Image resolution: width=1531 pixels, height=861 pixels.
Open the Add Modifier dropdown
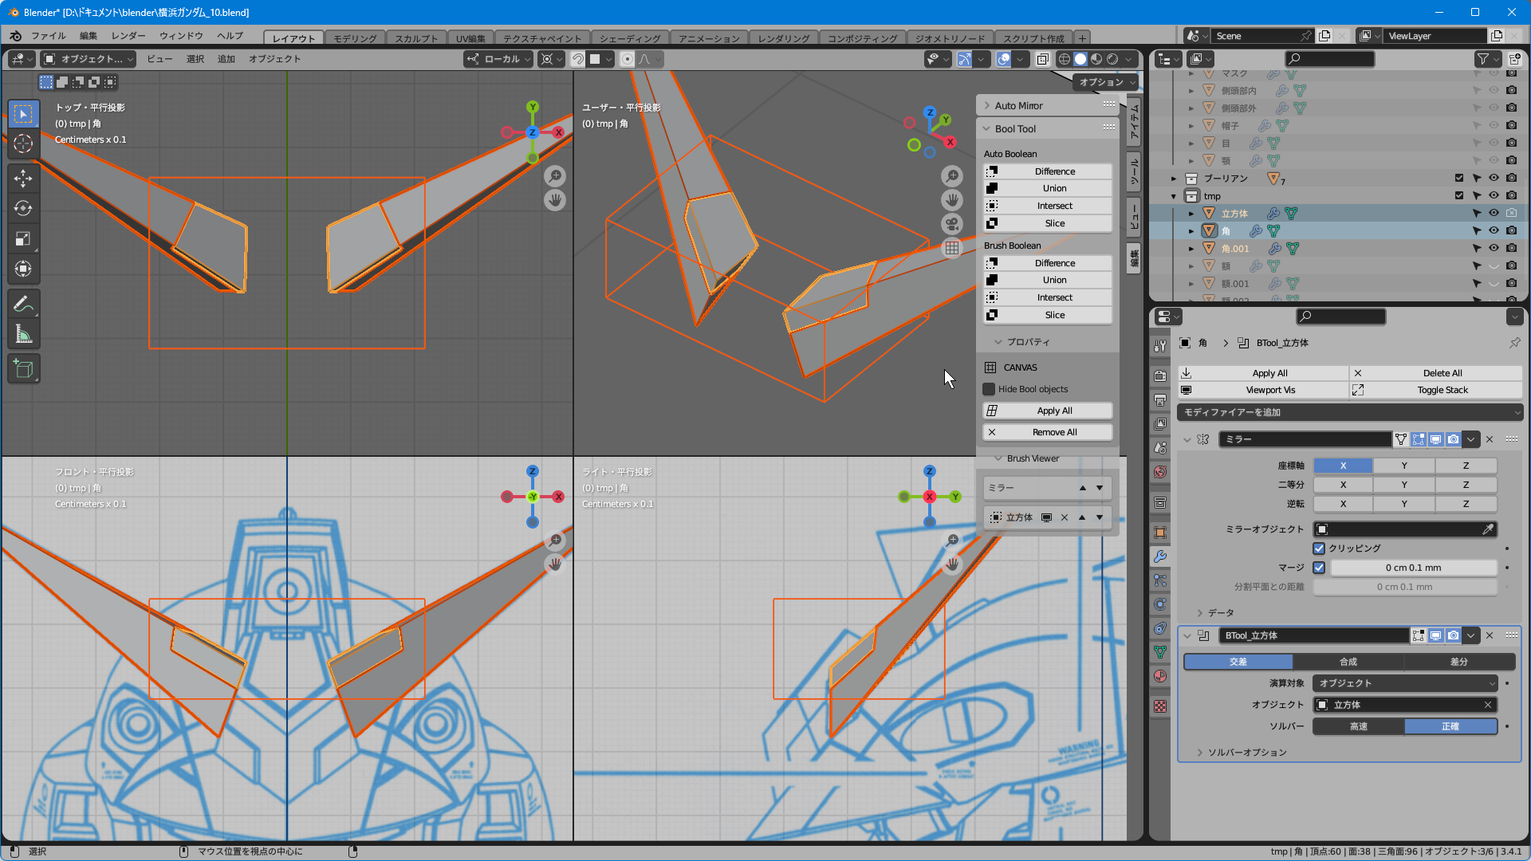[x=1350, y=412]
